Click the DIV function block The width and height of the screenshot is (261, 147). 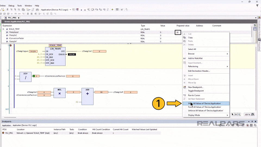(26, 77)
